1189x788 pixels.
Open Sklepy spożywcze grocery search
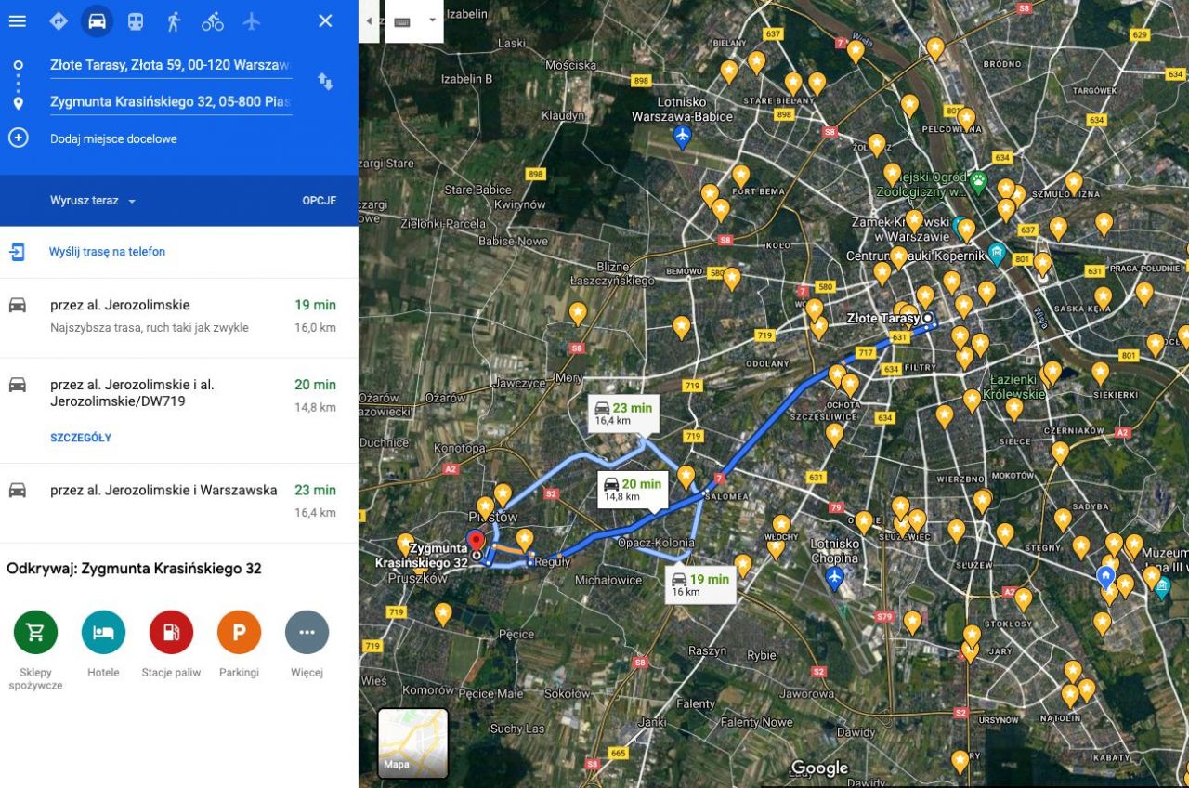point(34,632)
